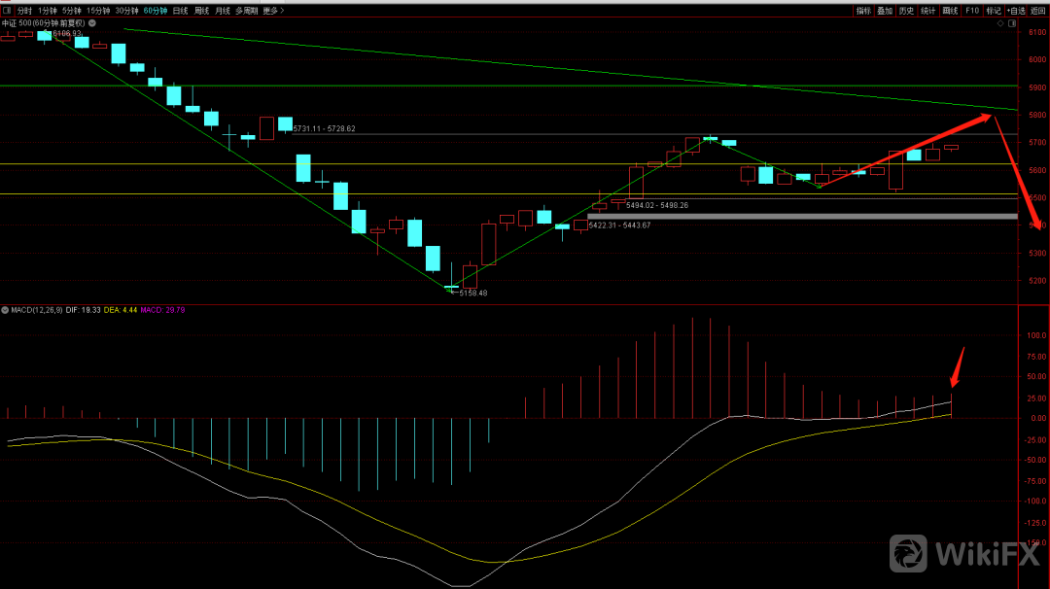The width and height of the screenshot is (1050, 589).
Task: Switch to the 周线 weekly tab
Action: point(201,11)
